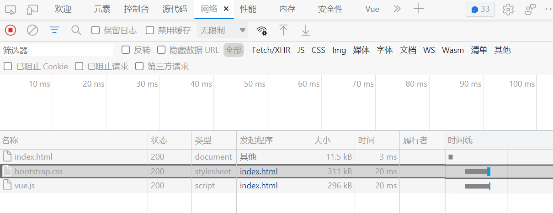This screenshot has height=213, width=553.
Task: Toggle the device emulation icon
Action: click(x=32, y=10)
